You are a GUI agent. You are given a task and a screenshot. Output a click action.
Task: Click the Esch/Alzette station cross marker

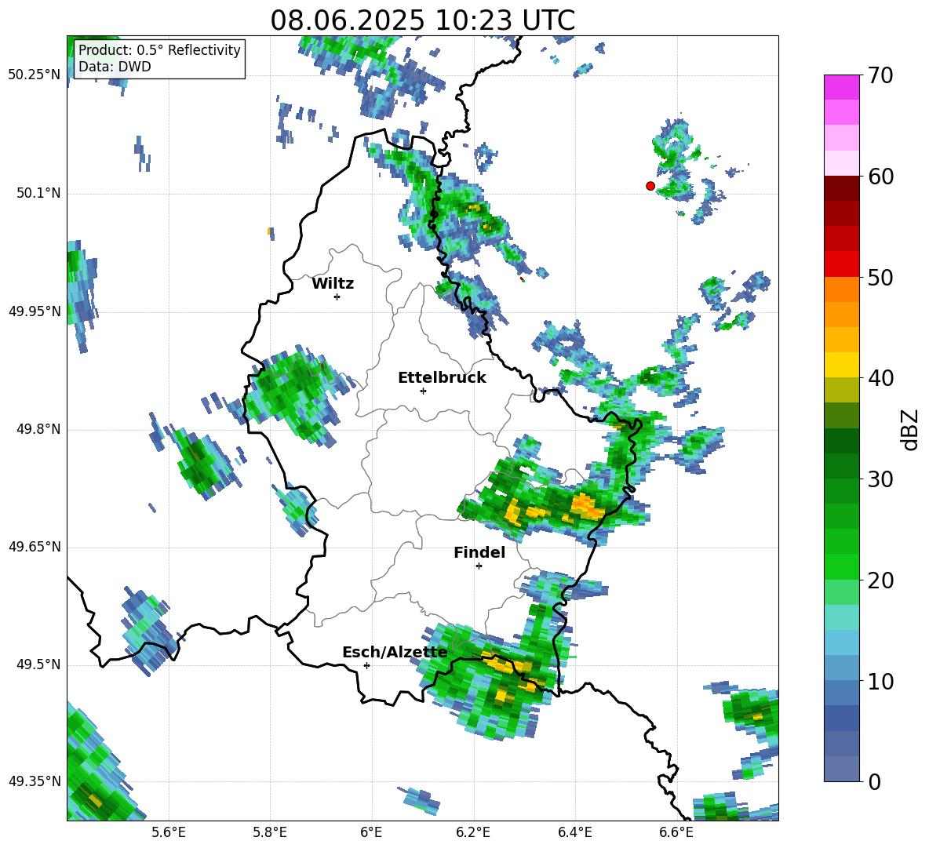(x=366, y=665)
